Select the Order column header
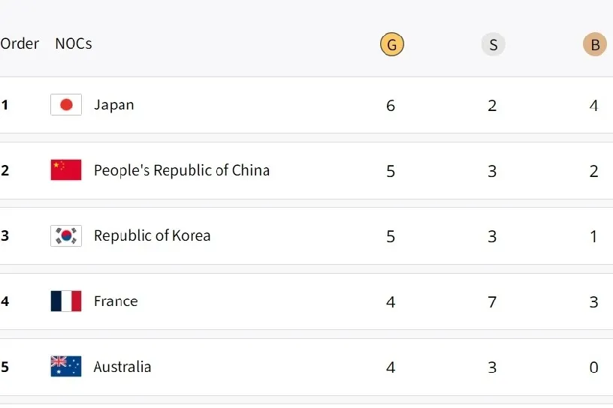613x408 pixels. click(x=20, y=43)
